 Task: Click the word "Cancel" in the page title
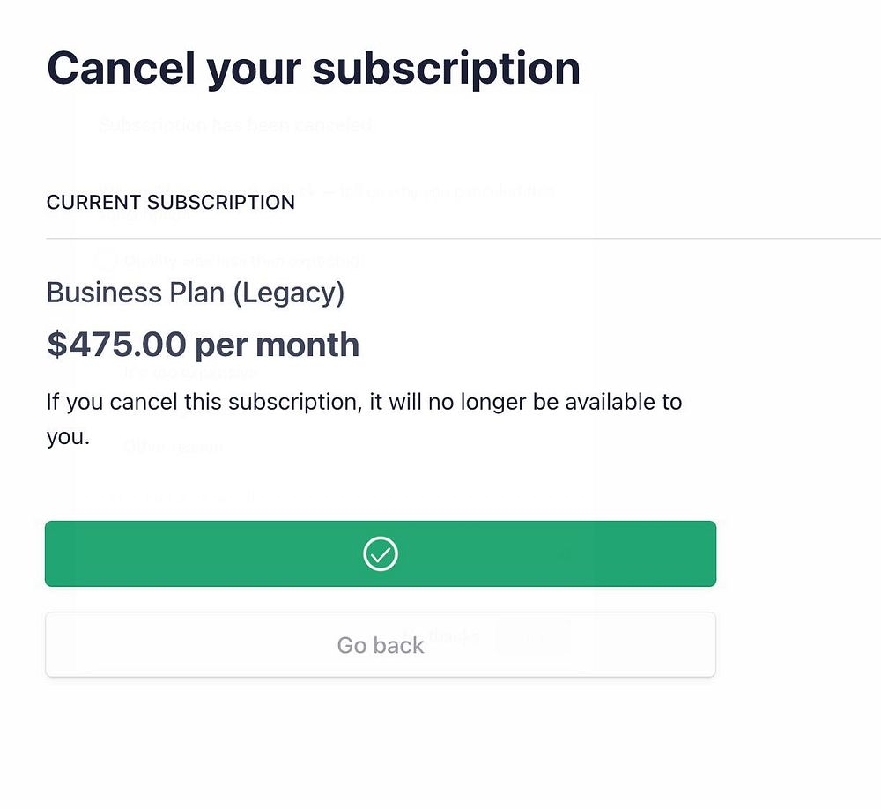click(x=121, y=68)
